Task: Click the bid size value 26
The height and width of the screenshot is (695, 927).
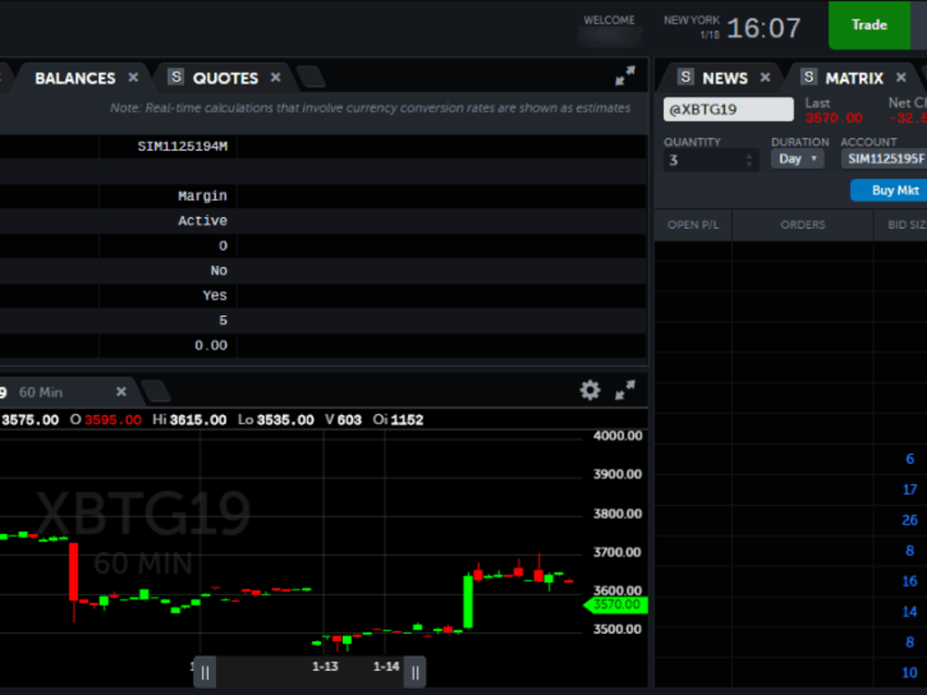Action: click(909, 520)
